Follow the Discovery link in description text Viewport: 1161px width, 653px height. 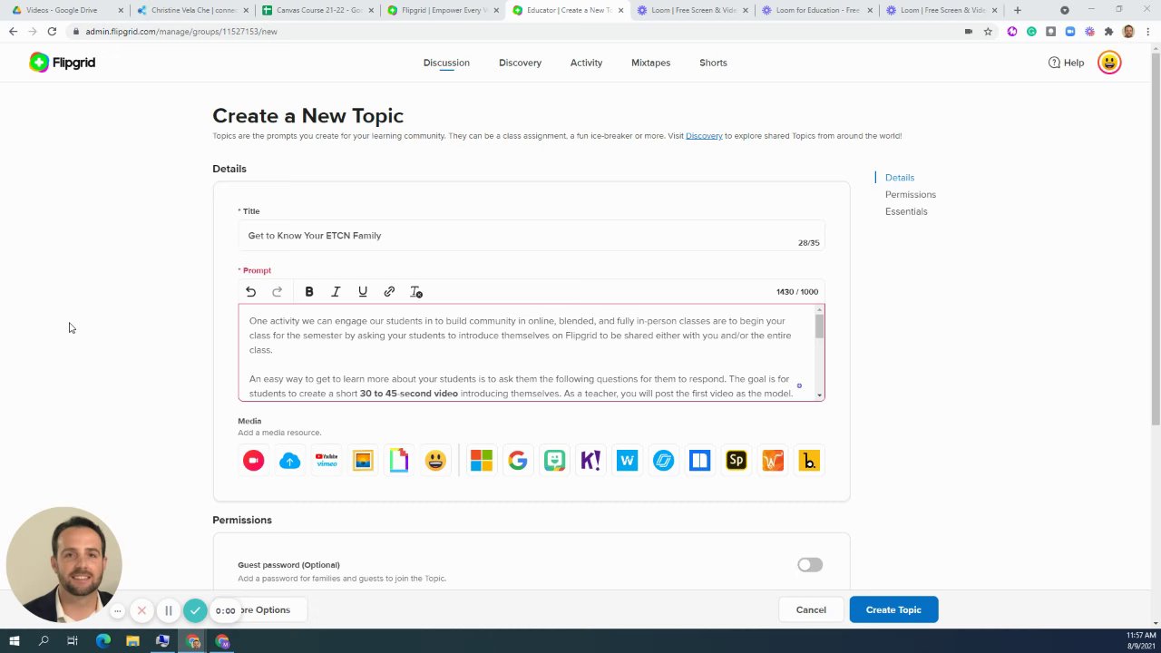[x=704, y=136]
